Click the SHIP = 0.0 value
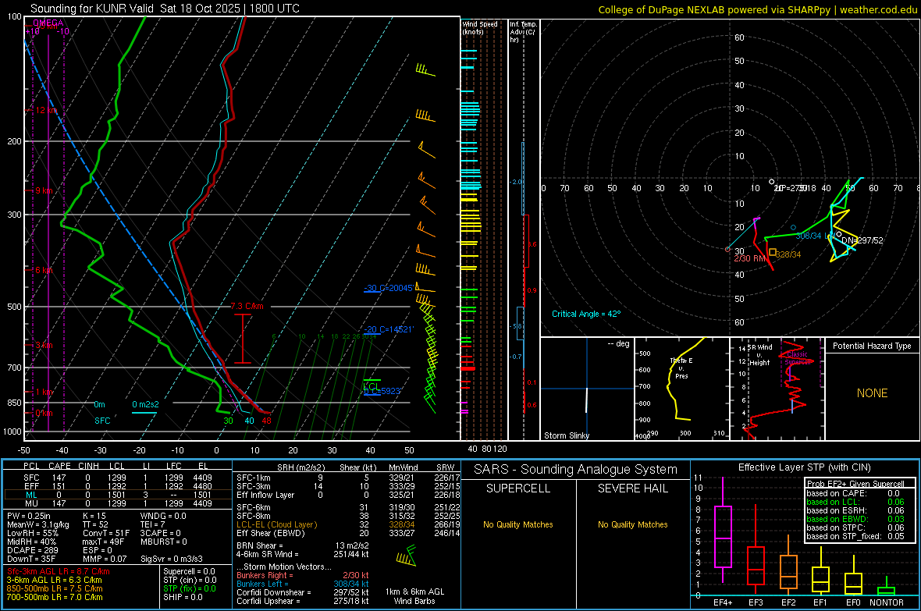The height and width of the screenshot is (611, 921). 183,597
